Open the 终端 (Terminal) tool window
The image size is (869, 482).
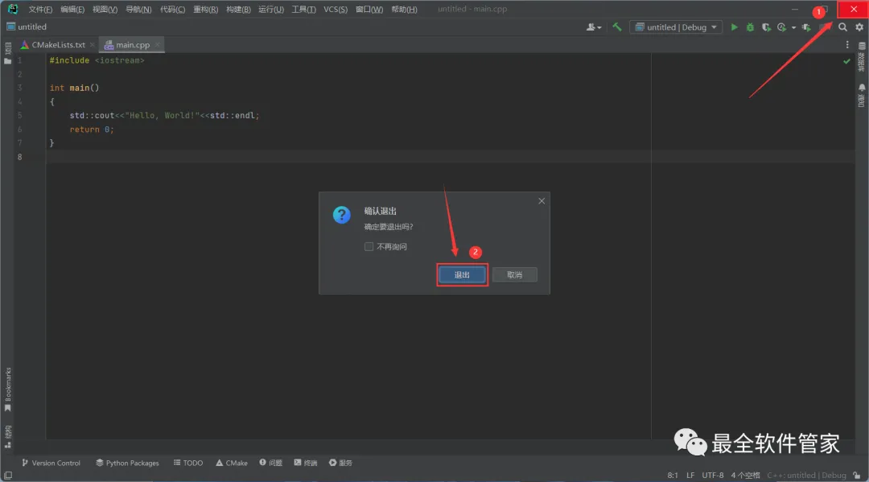tap(306, 463)
